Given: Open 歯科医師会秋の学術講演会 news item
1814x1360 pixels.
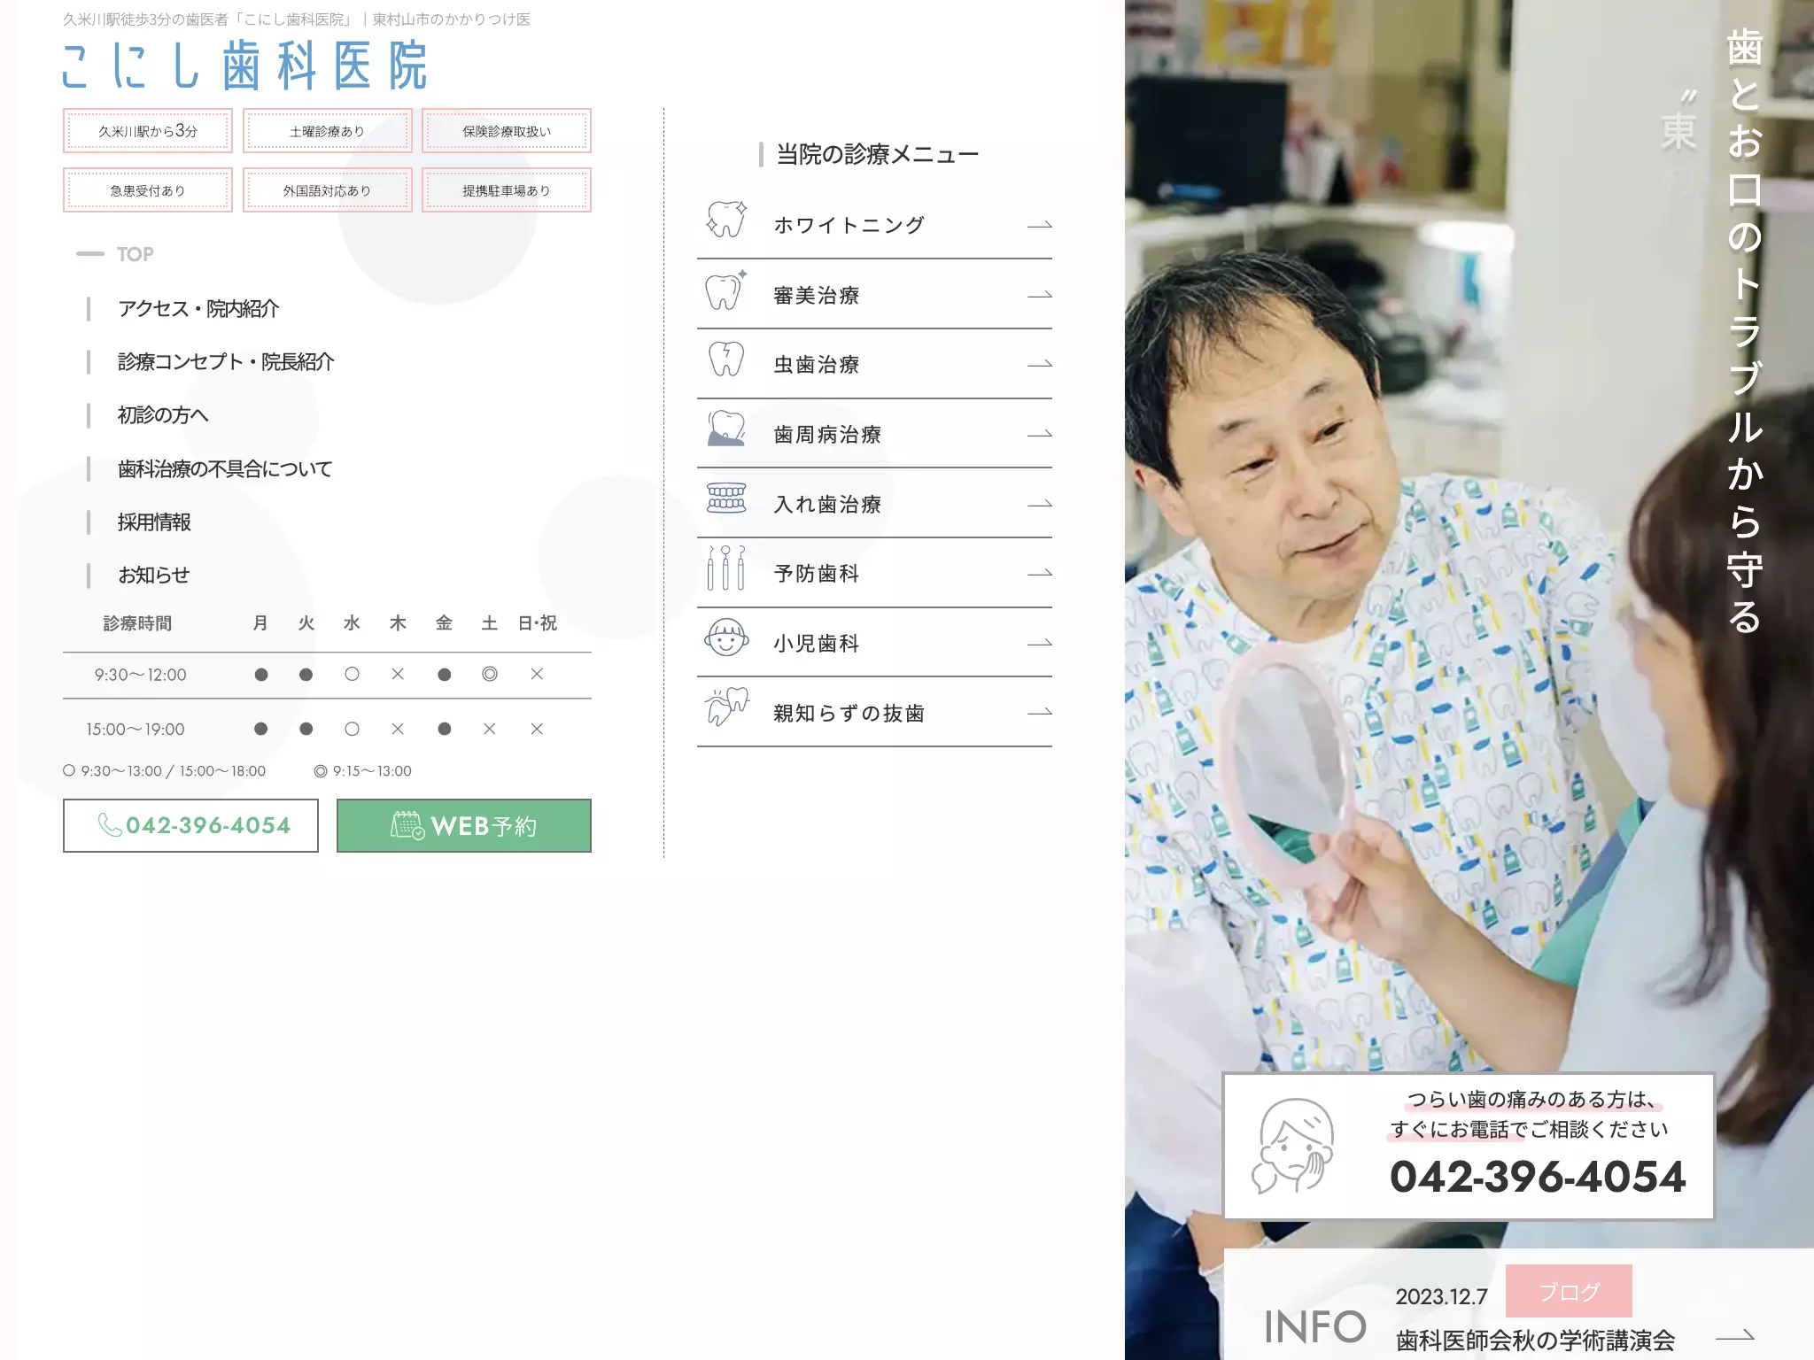Looking at the screenshot, I should 1536,1341.
